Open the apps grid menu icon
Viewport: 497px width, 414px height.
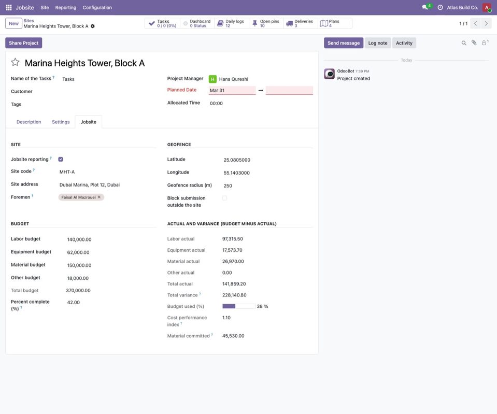pyautogui.click(x=9, y=7)
